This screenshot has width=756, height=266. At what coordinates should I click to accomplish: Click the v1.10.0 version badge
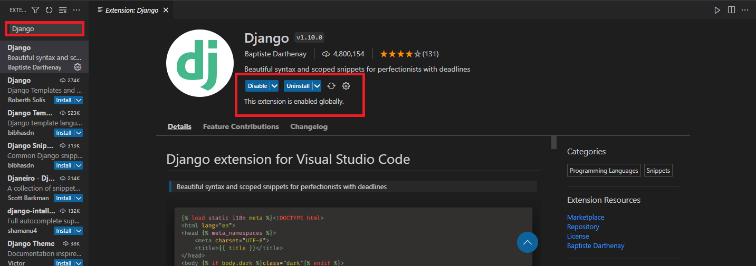[310, 38]
